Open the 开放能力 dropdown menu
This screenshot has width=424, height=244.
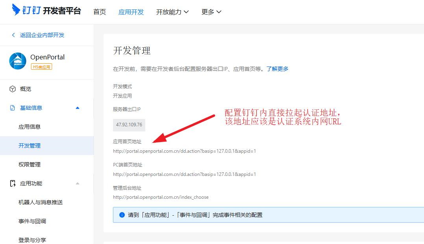click(172, 12)
